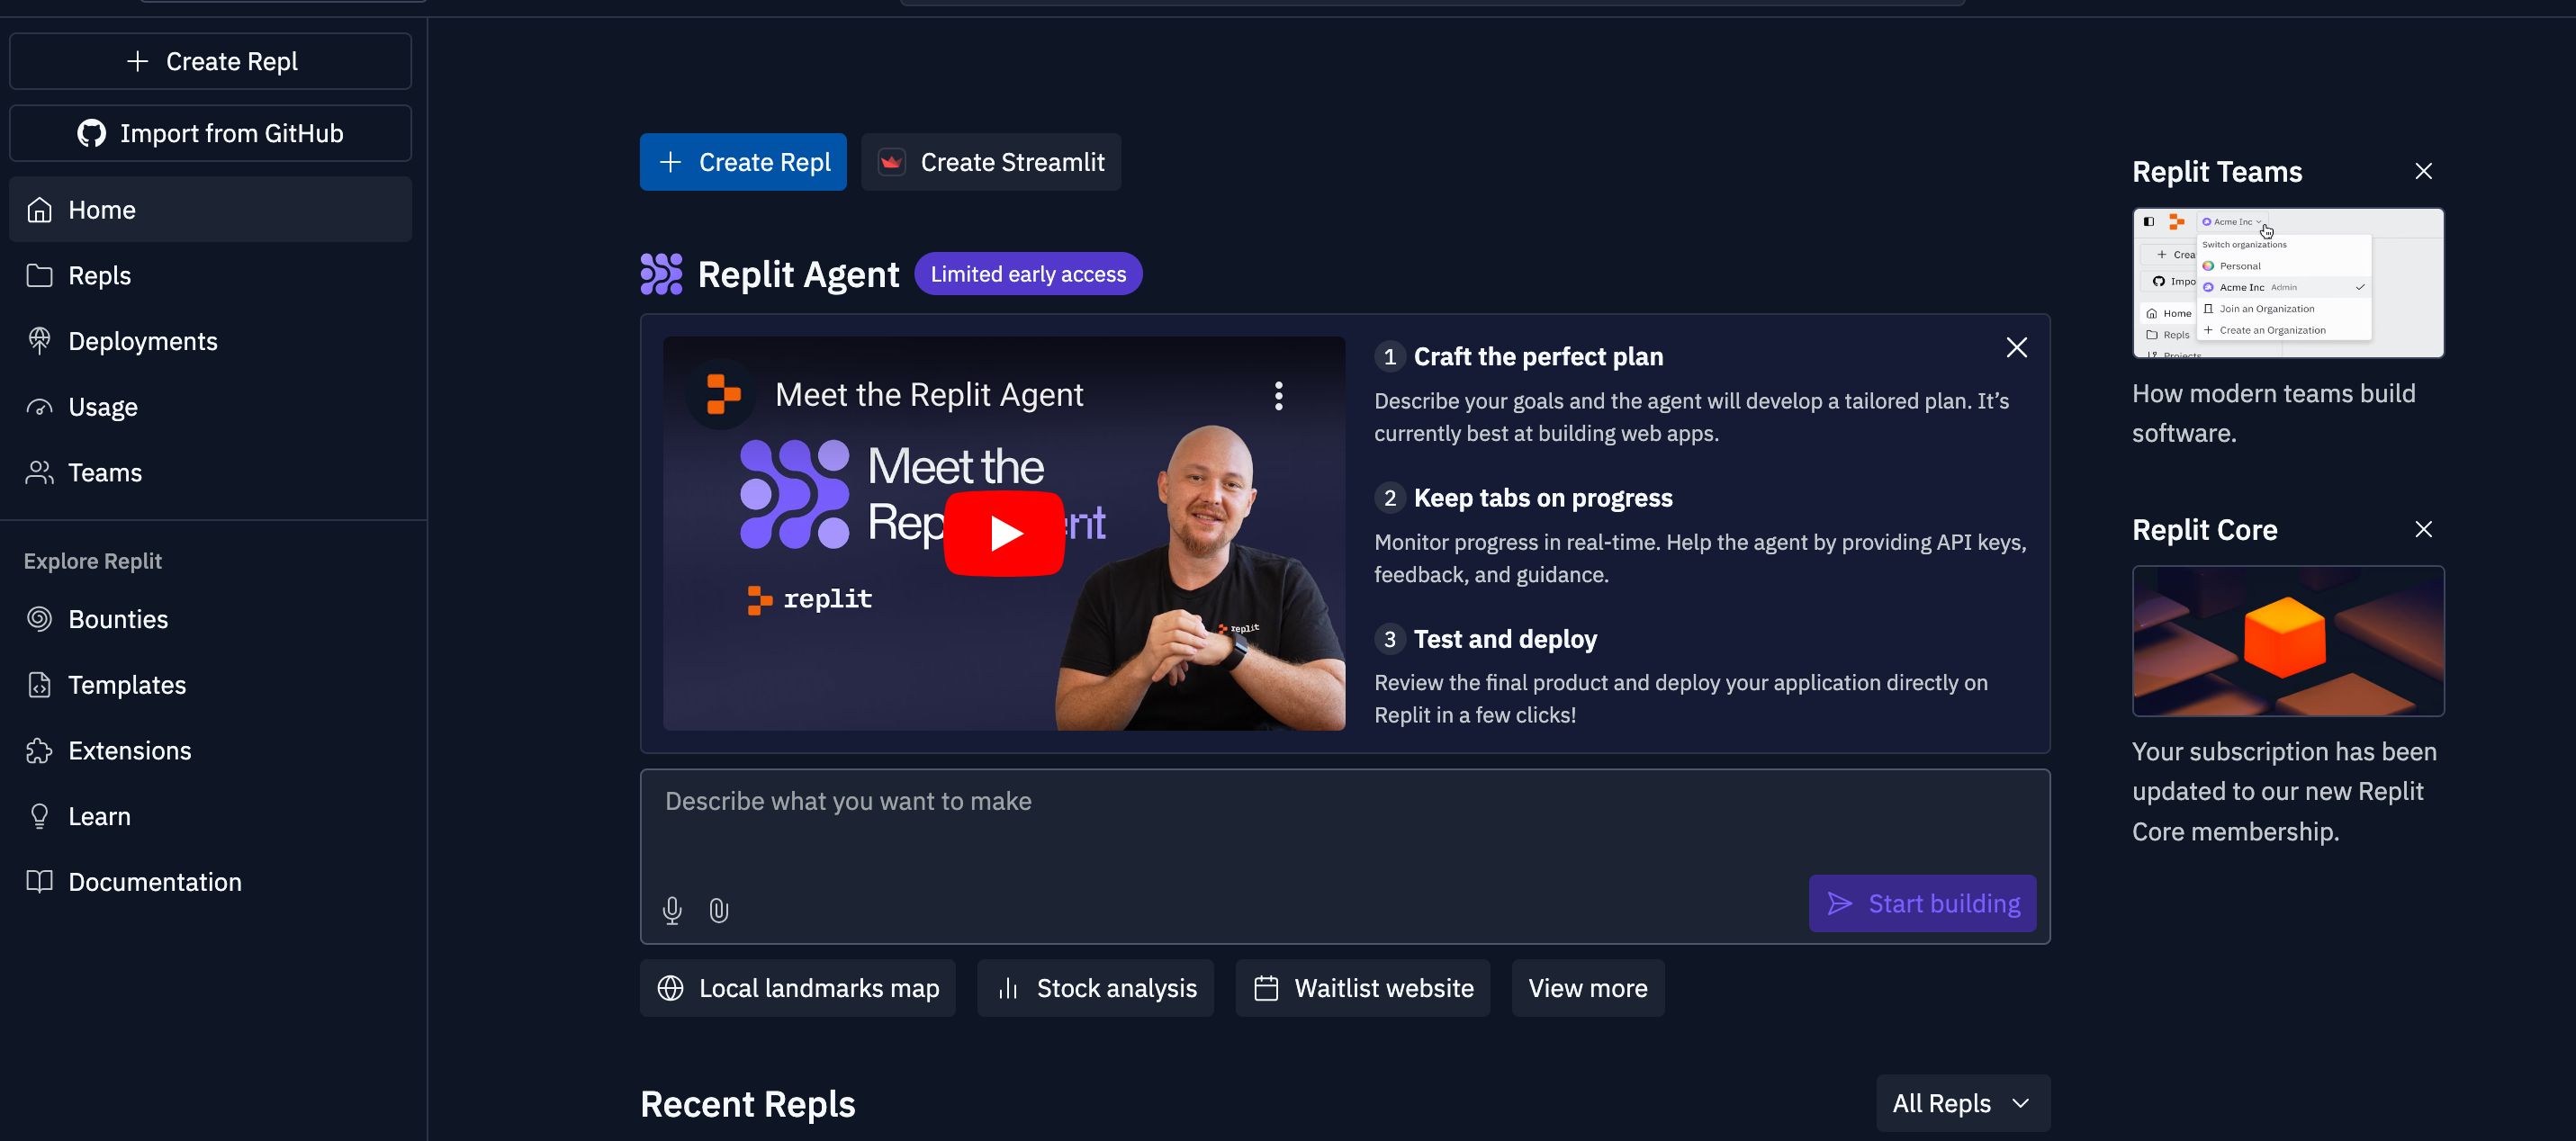
Task: Click the Templates file icon
Action: point(39,685)
